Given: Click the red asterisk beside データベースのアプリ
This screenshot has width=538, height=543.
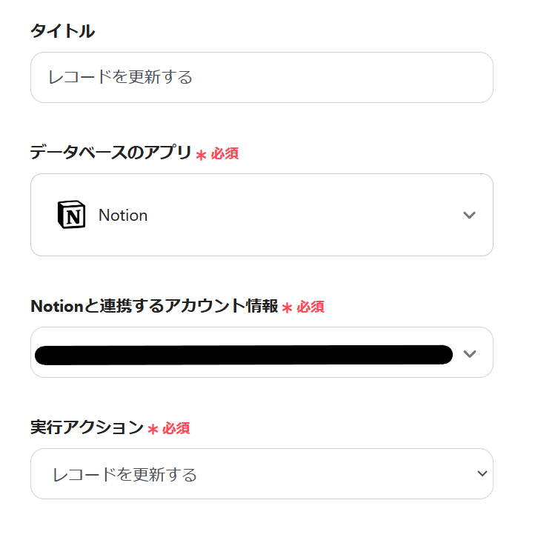Looking at the screenshot, I should 201,155.
